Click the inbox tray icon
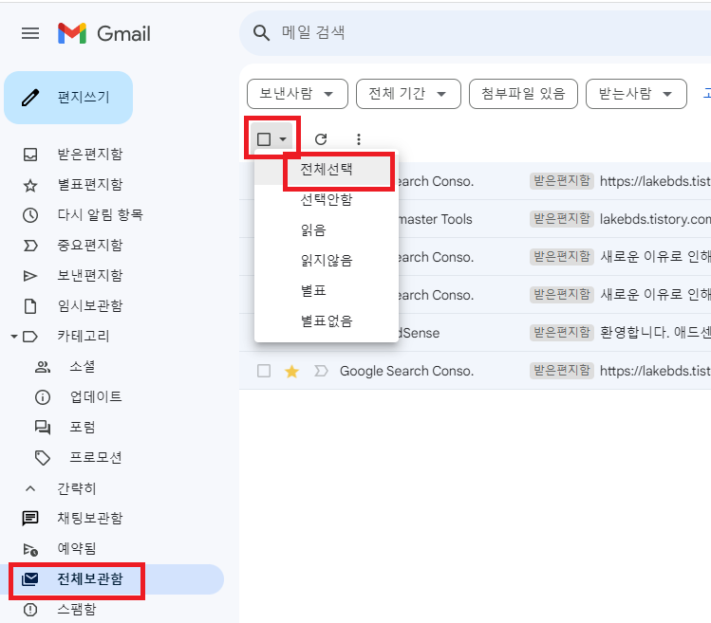711x623 pixels. pos(30,155)
